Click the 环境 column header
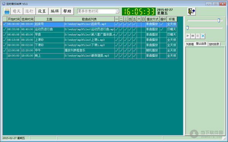The image size is (228, 142). point(172,19)
